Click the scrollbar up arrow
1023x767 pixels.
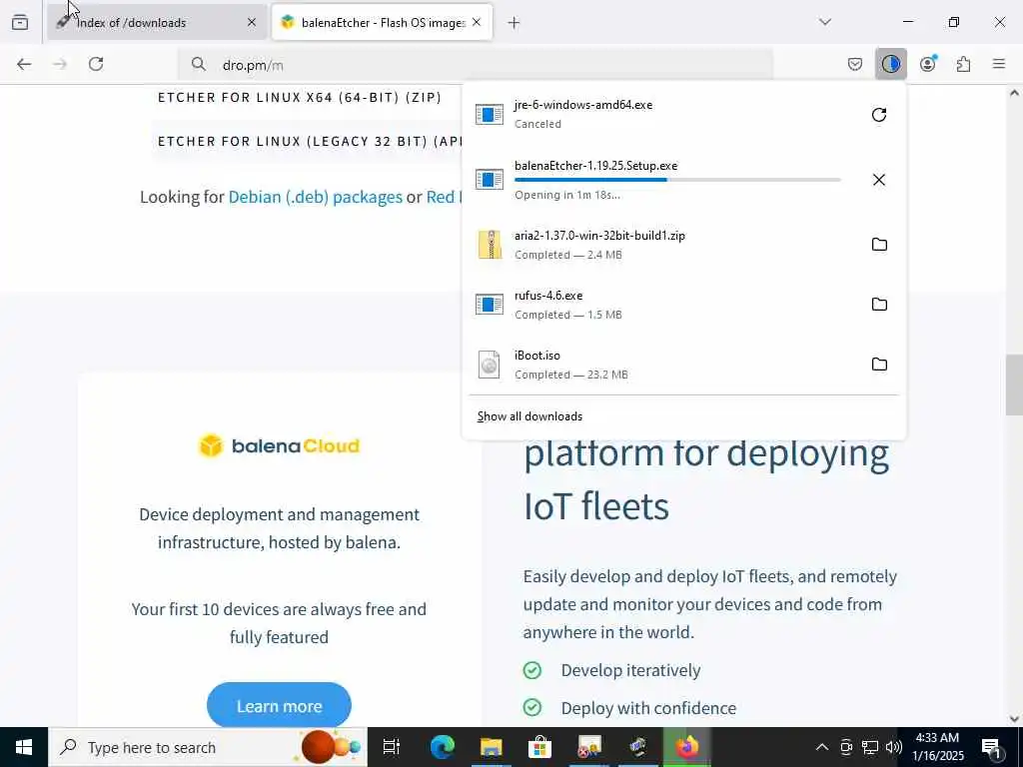[1014, 93]
